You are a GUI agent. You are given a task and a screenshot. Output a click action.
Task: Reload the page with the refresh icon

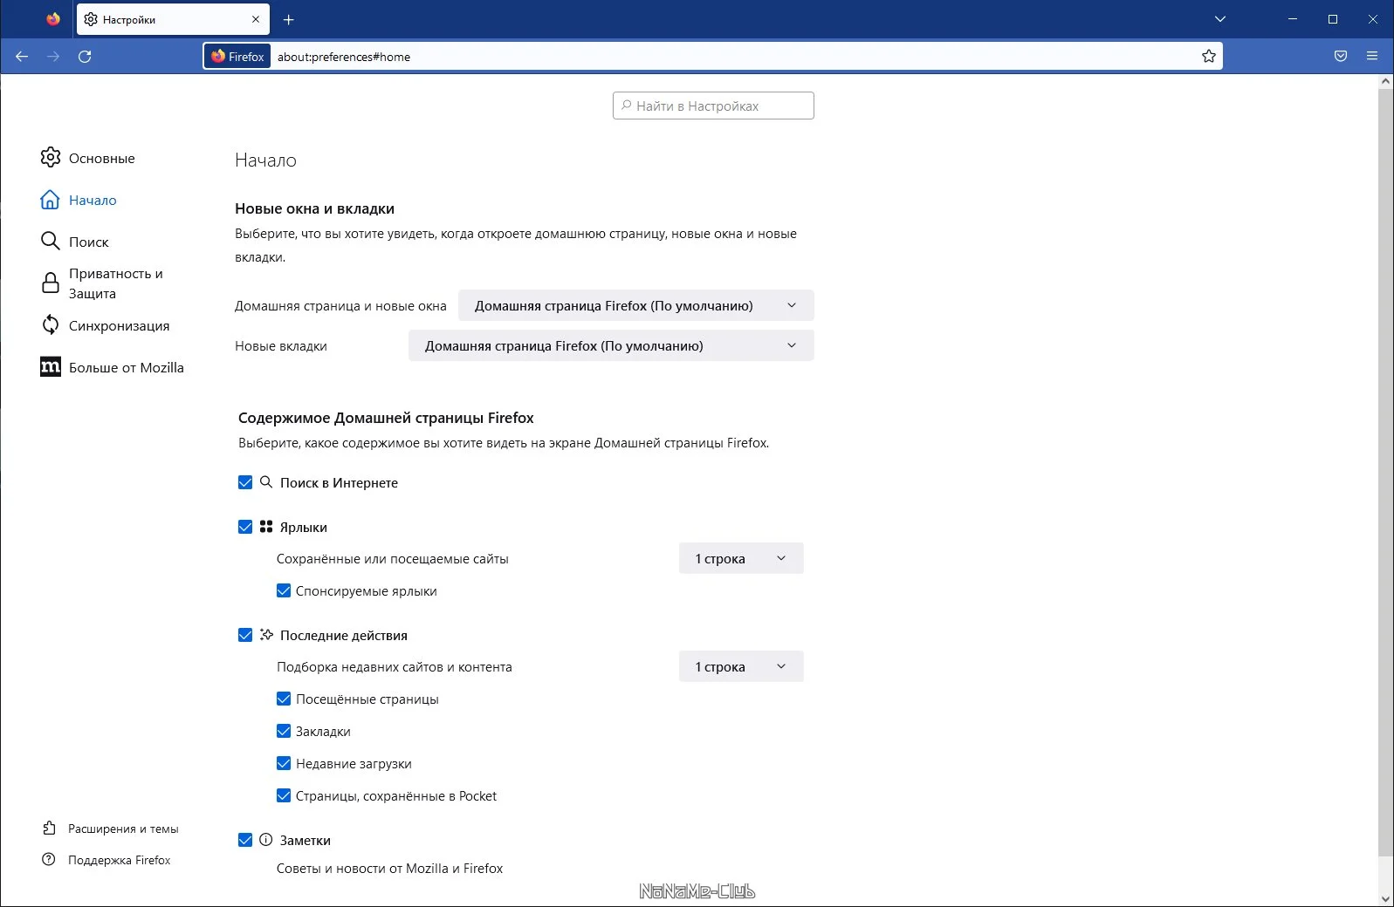pyautogui.click(x=85, y=57)
